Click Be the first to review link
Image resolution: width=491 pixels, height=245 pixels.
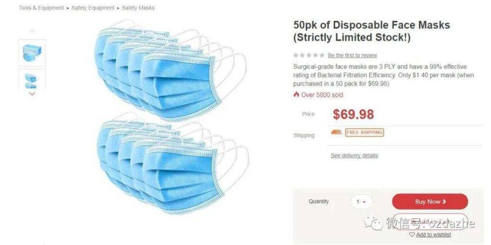pos(352,56)
